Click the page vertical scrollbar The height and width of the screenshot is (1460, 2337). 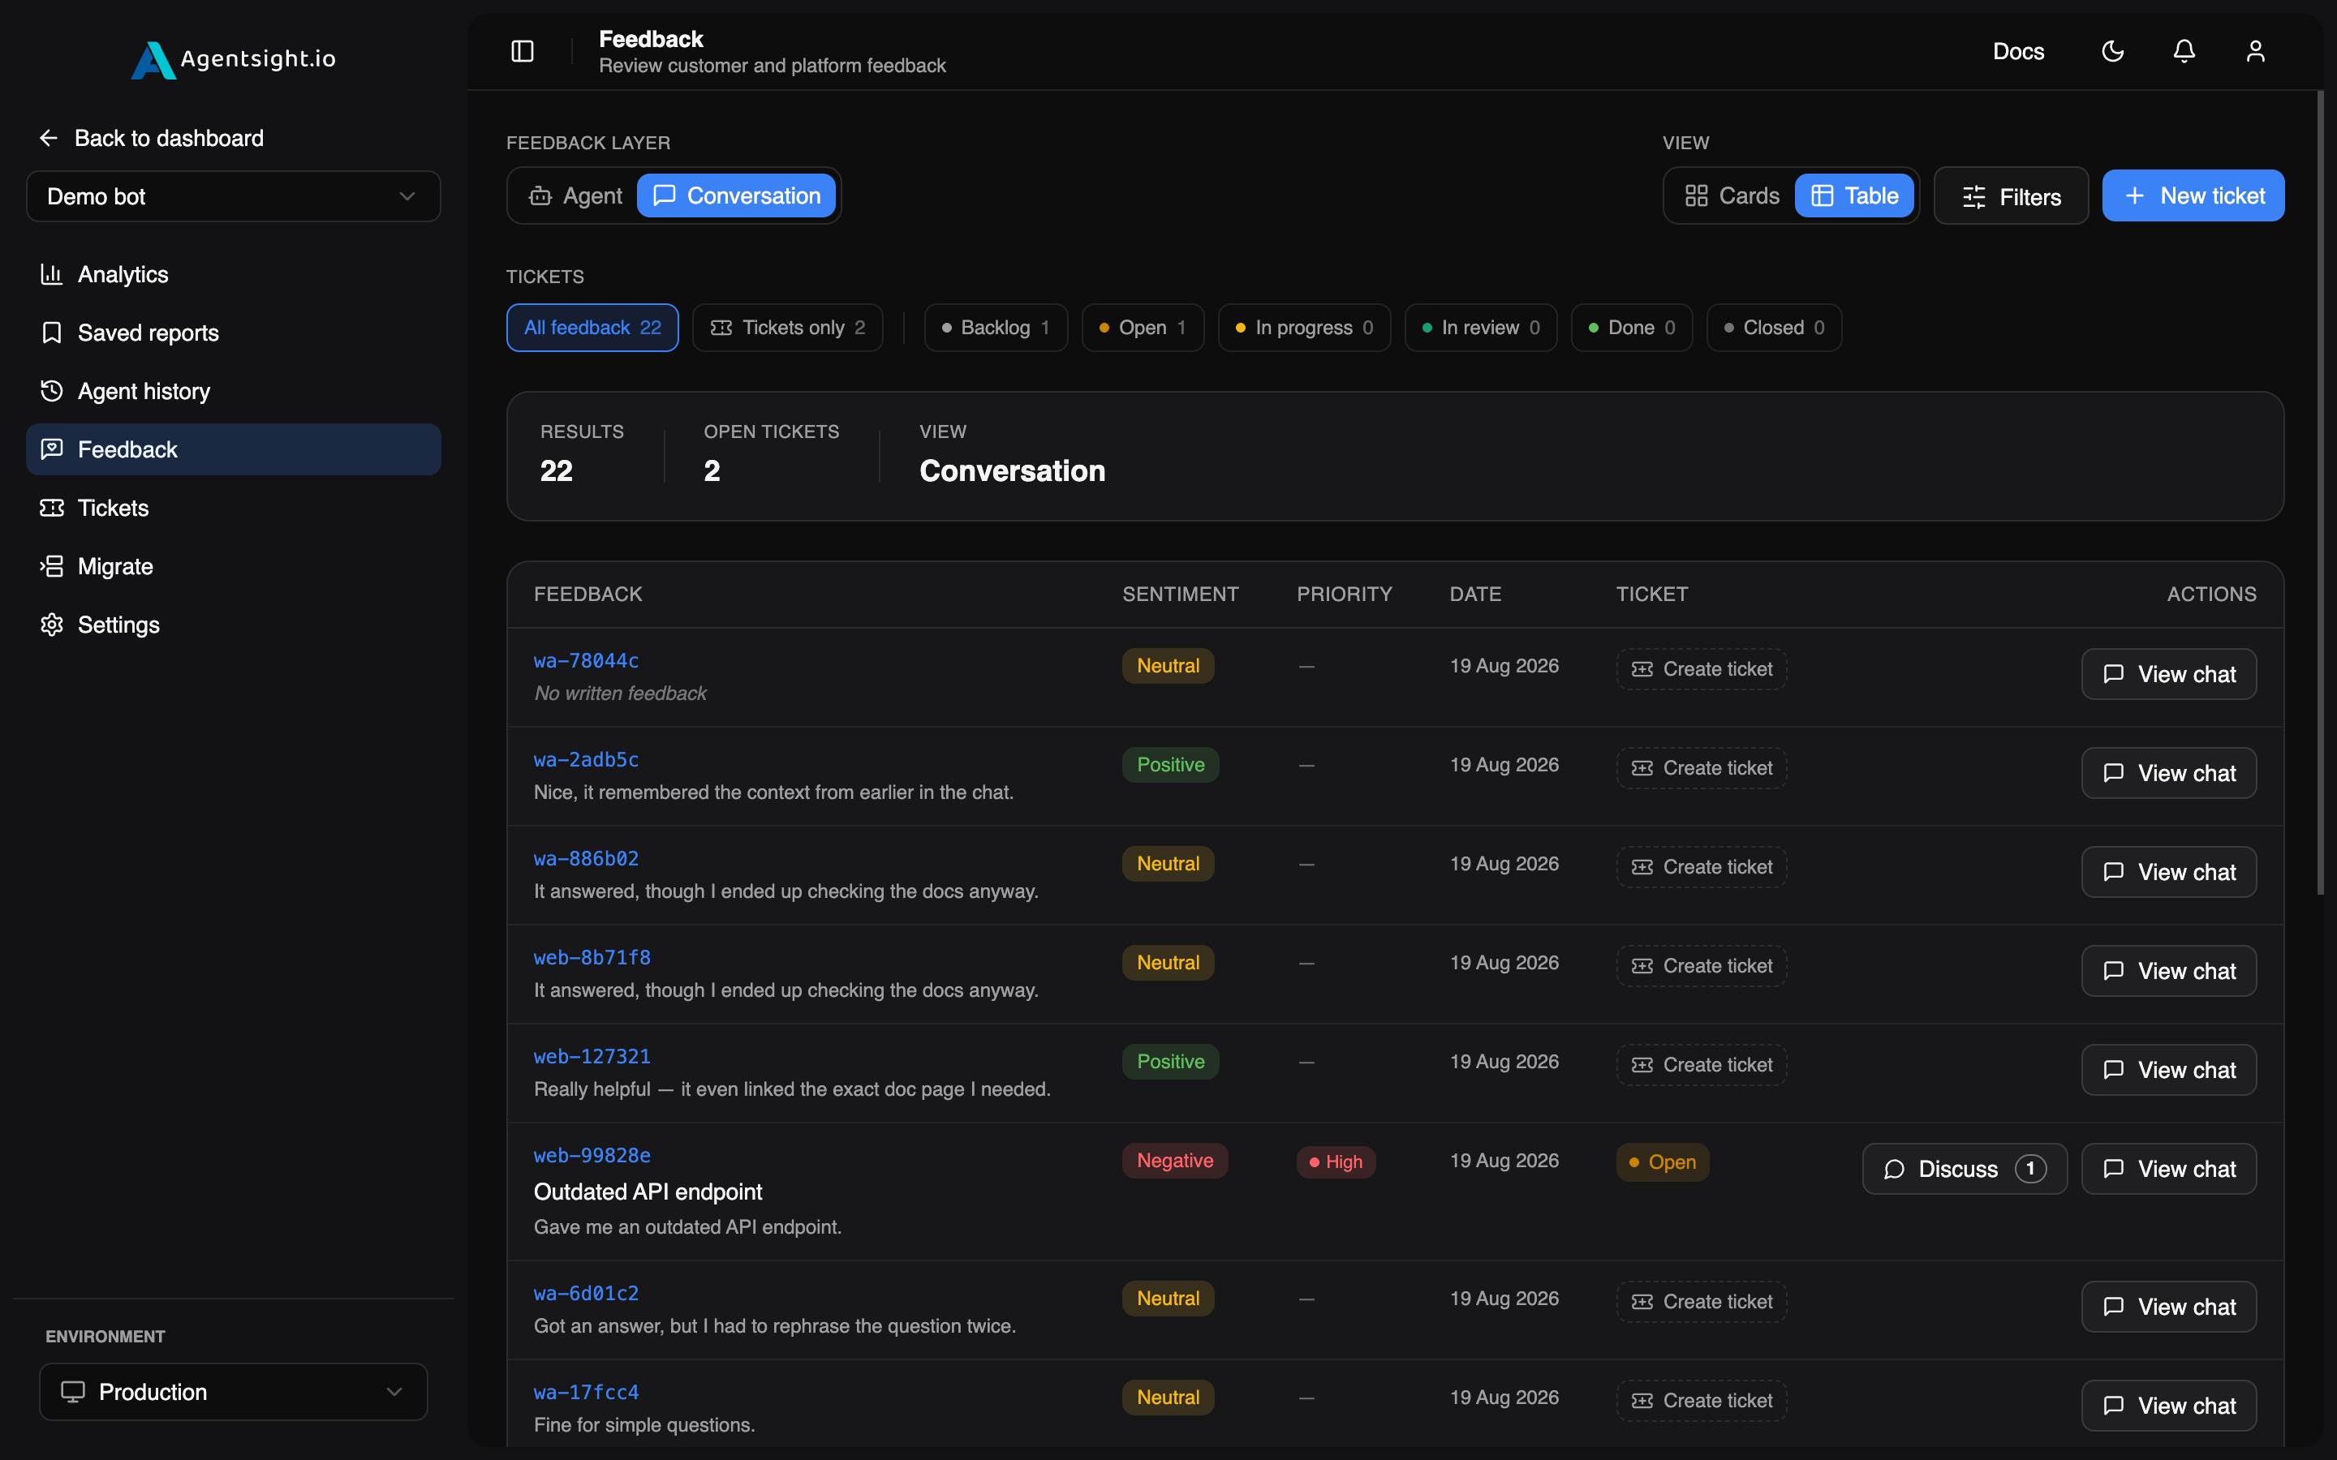click(2320, 492)
